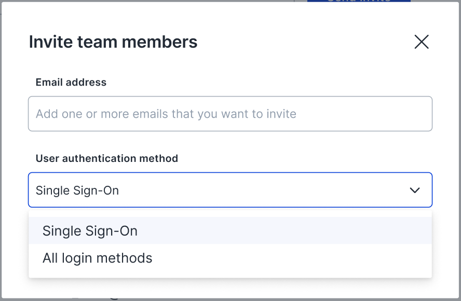Click inside the email invite text box
This screenshot has width=461, height=301.
click(x=230, y=114)
